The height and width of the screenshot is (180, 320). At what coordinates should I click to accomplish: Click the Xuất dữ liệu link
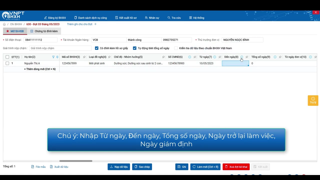pos(59,167)
